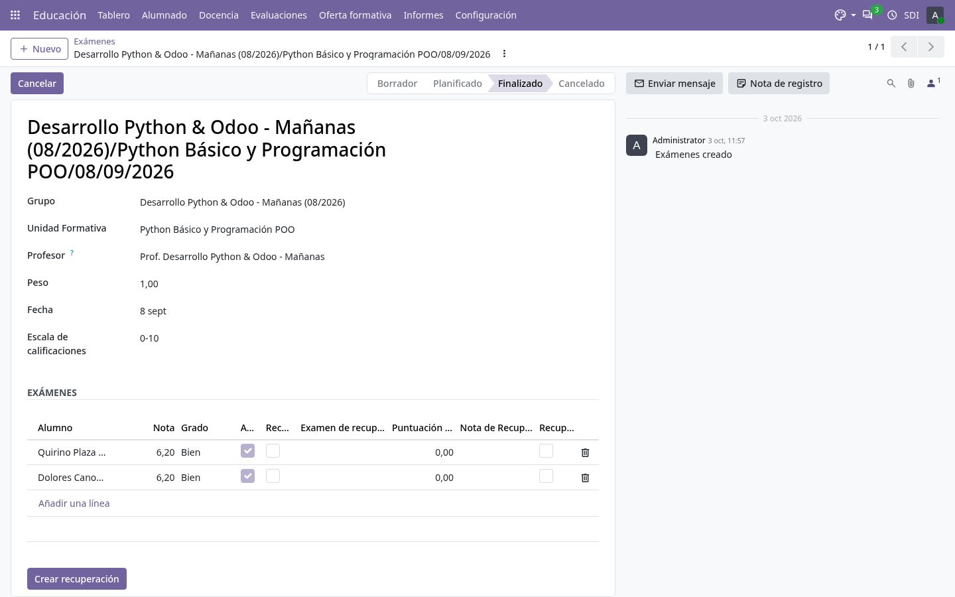Open the followers person icon
This screenshot has height=597, width=955.
pyautogui.click(x=931, y=84)
